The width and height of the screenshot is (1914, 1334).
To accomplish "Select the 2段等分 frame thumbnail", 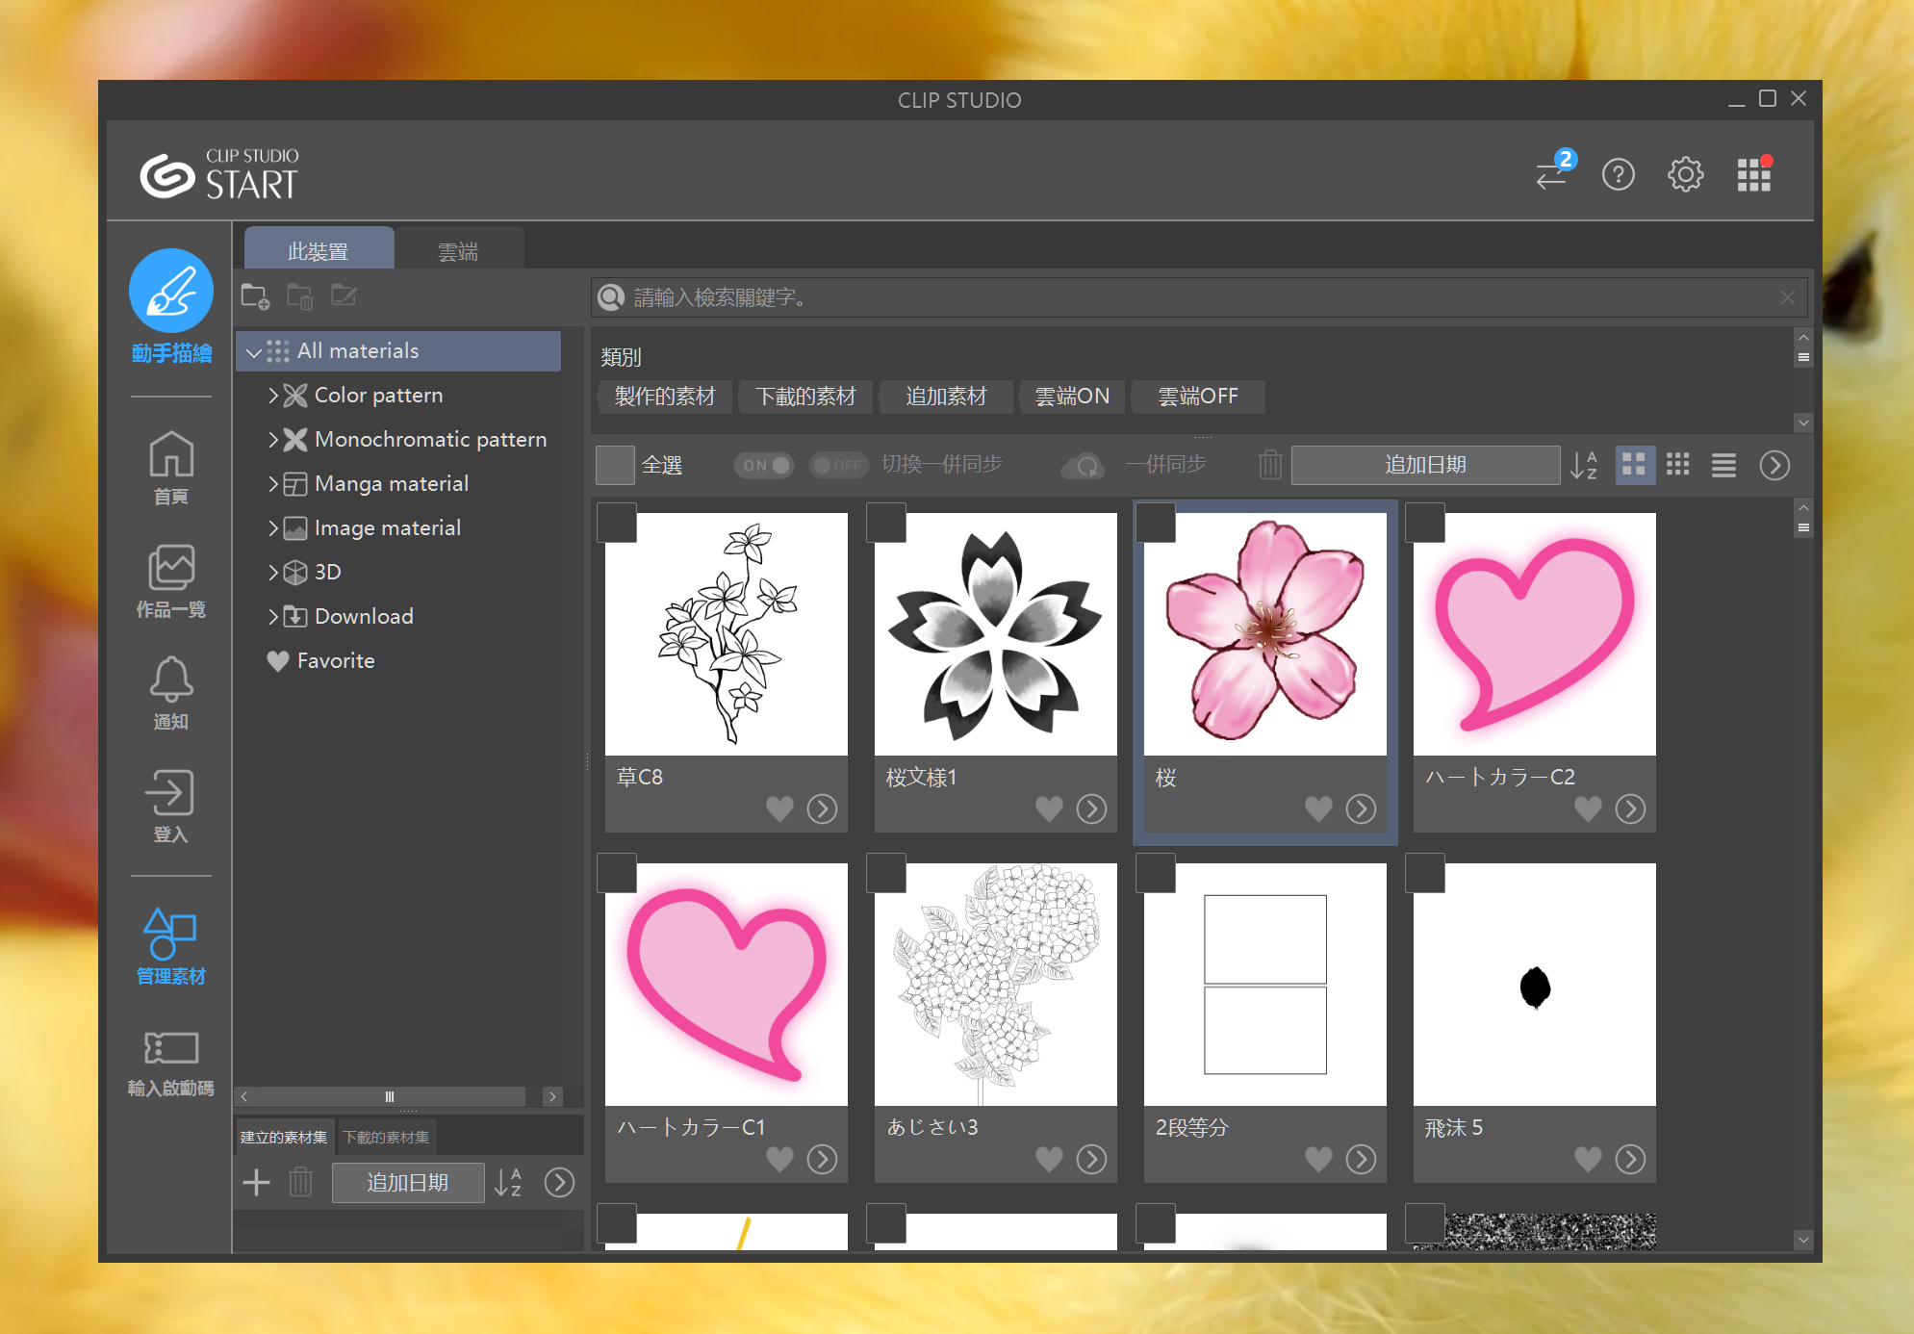I will 1265,984.
